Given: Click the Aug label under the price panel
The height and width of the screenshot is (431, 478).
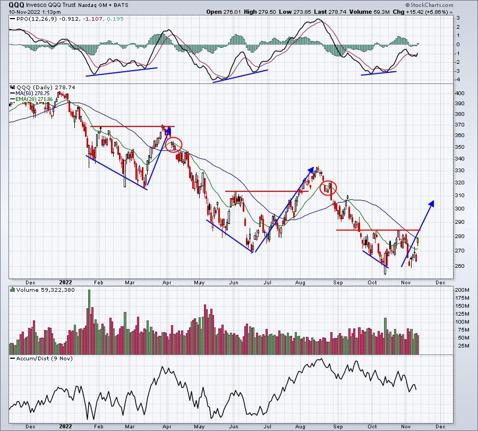Looking at the screenshot, I should [x=300, y=283].
